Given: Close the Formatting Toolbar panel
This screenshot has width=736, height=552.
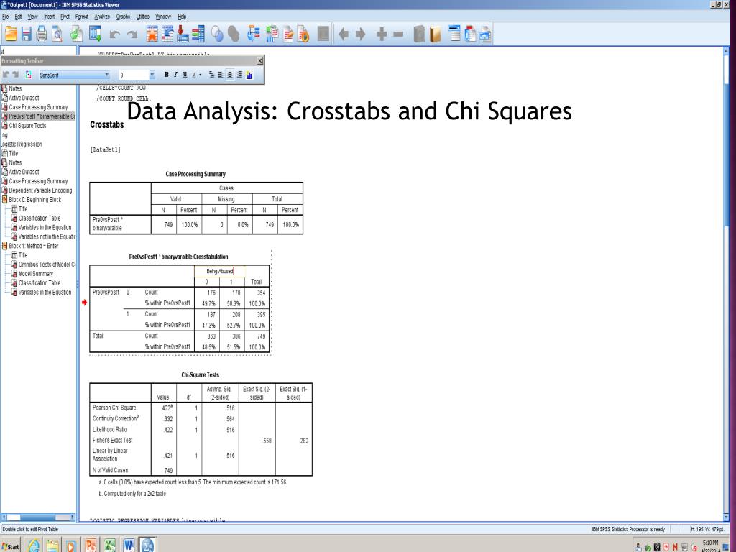Looking at the screenshot, I should pyautogui.click(x=259, y=61).
